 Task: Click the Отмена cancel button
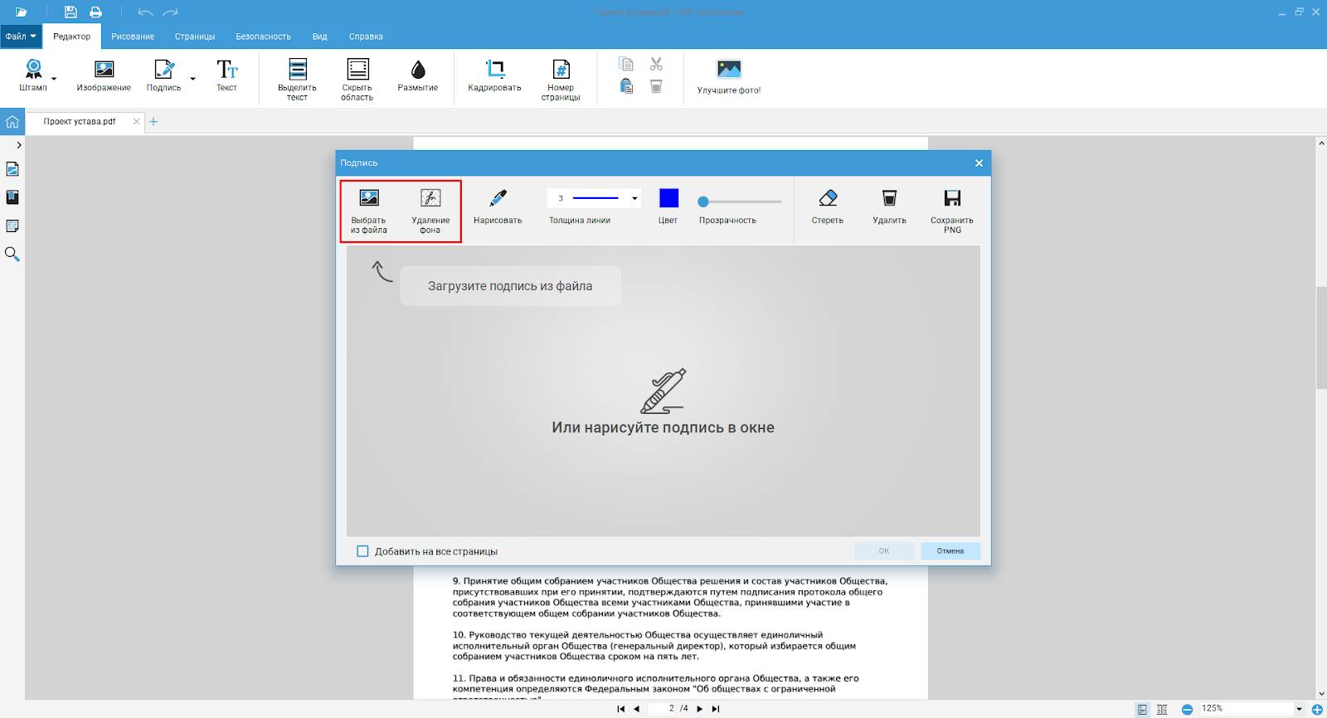(x=950, y=551)
